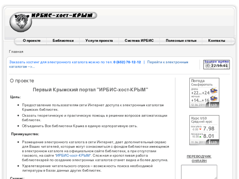Follow the Перейти к электронным каталогам link
Screen dimensions: 239x179
168,62
